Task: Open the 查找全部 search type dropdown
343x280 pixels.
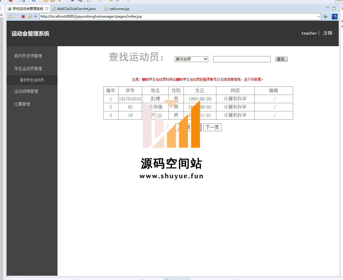Action: 191,59
